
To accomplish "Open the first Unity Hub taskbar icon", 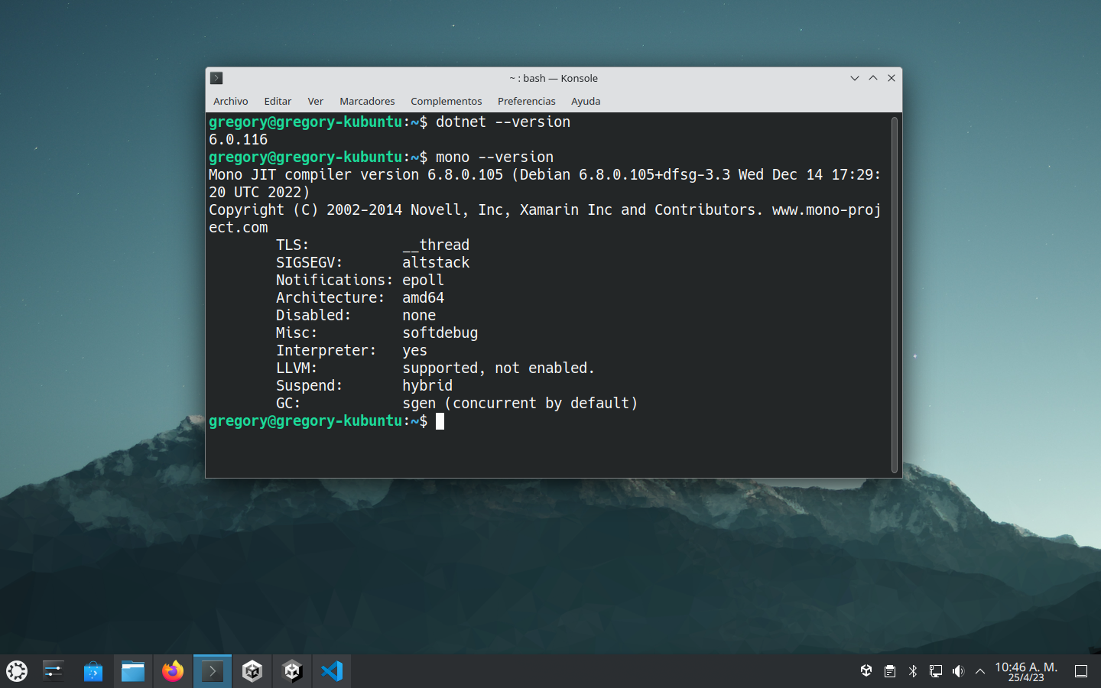I will pos(252,671).
